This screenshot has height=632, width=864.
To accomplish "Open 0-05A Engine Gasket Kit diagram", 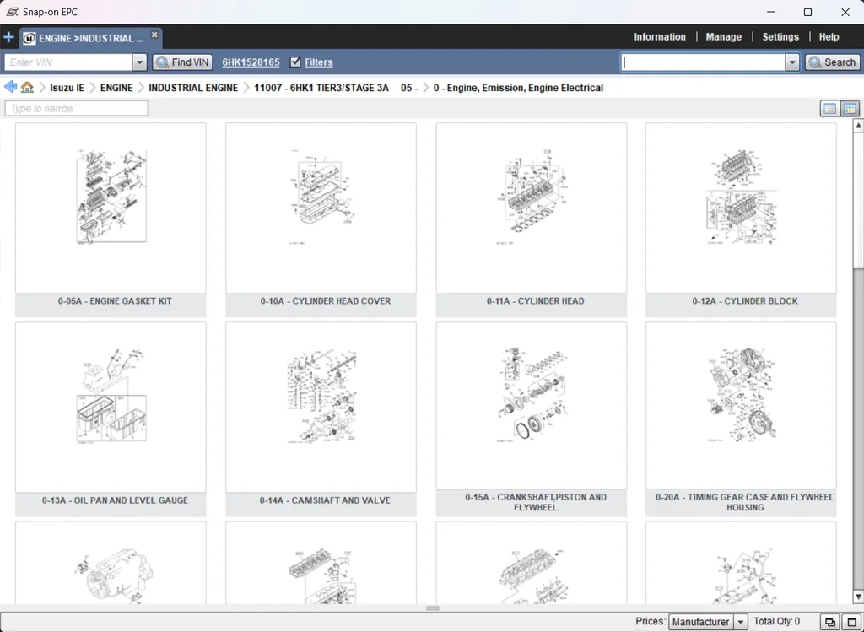I will click(111, 208).
